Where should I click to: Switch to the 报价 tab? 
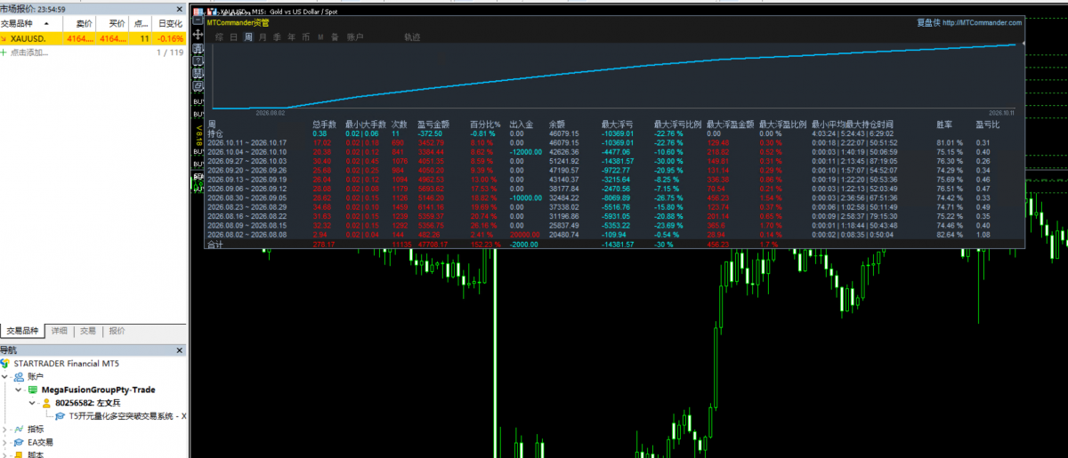point(117,331)
